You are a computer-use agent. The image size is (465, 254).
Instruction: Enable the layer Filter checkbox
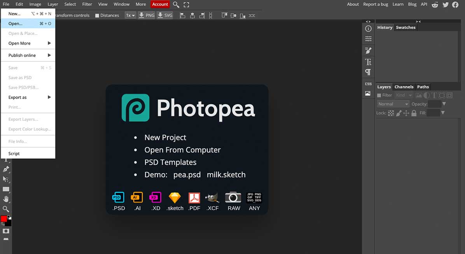(379, 96)
